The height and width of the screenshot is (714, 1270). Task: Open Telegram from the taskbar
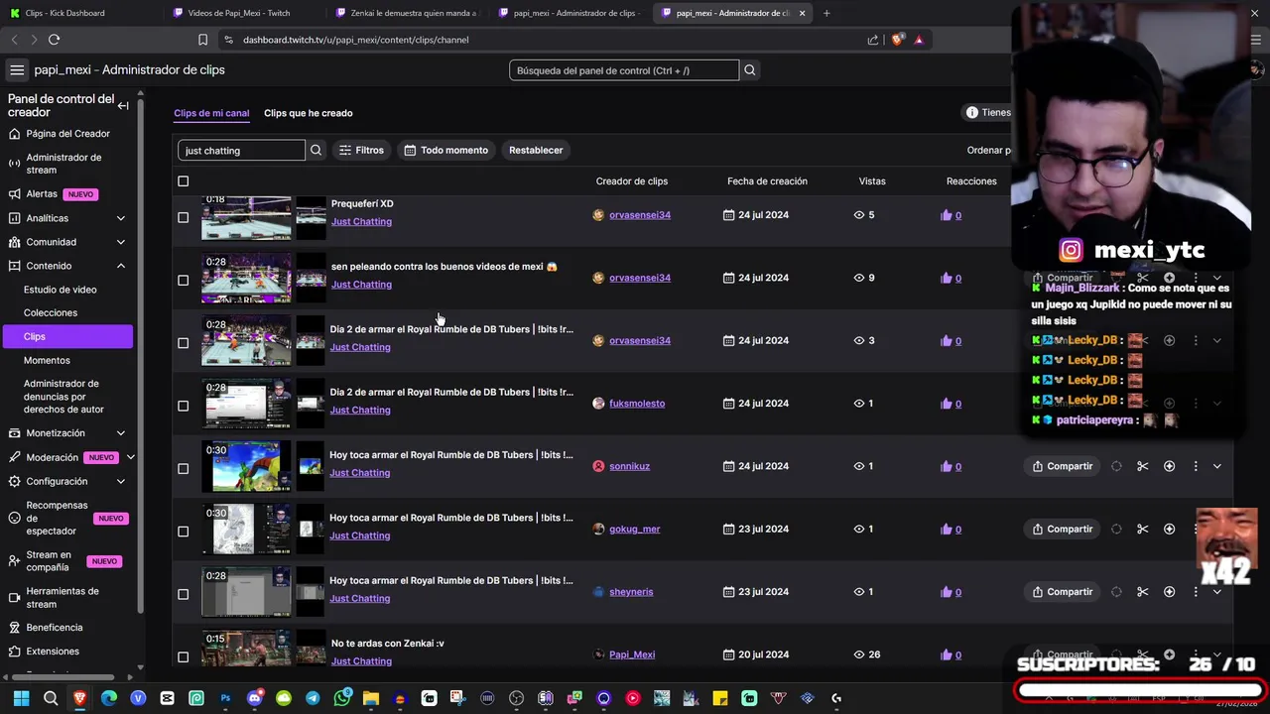coord(313,698)
